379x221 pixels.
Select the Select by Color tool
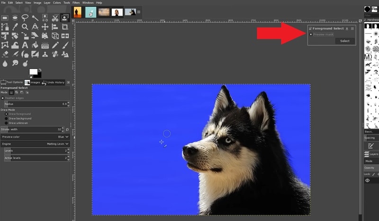[45, 18]
